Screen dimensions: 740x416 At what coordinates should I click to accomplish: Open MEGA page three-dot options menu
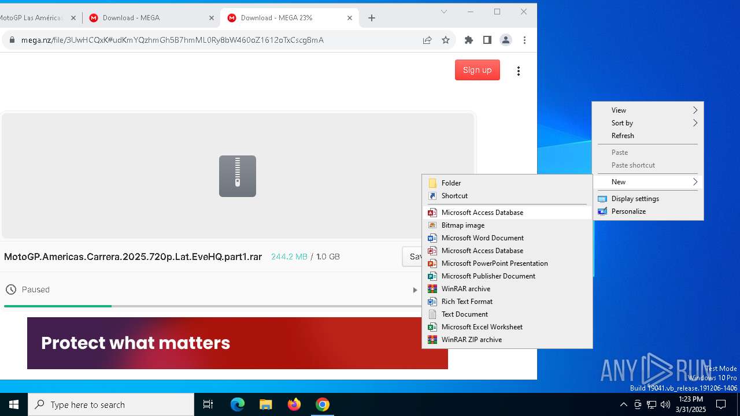click(519, 70)
